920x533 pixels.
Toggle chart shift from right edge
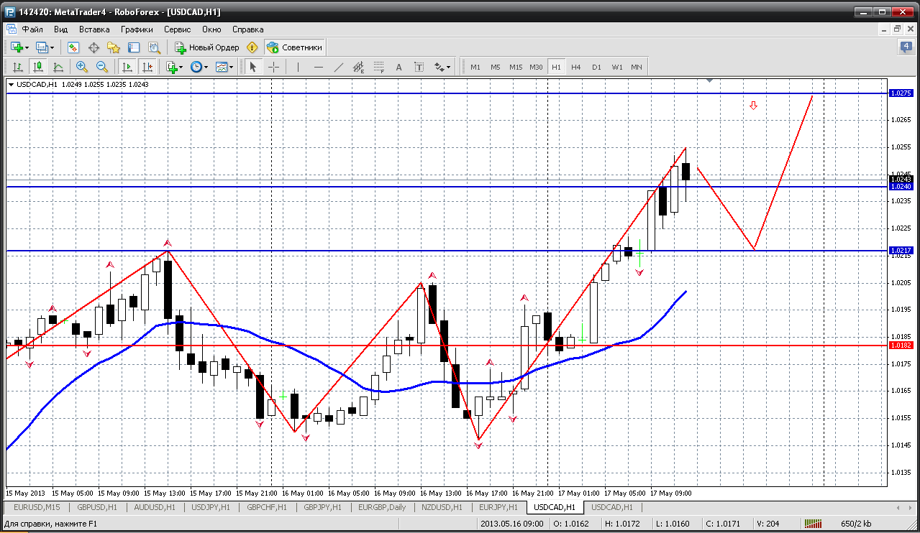click(147, 67)
